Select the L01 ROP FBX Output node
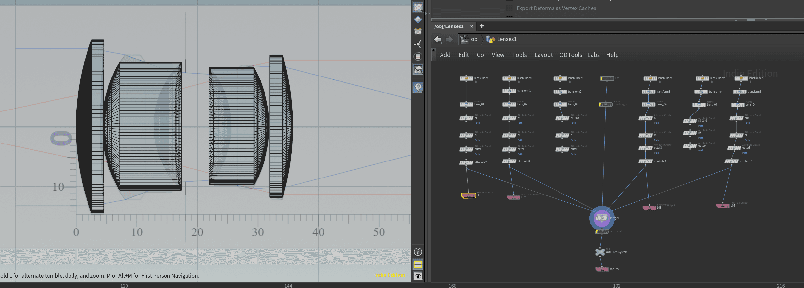The height and width of the screenshot is (288, 804). [x=468, y=195]
